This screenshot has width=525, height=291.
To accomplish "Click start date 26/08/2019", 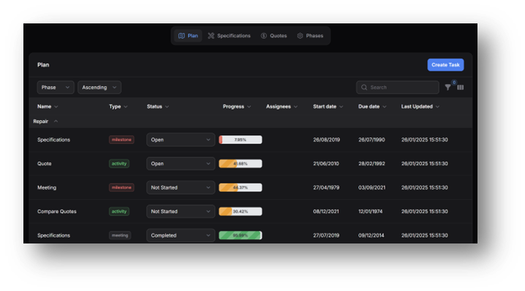I will point(326,140).
